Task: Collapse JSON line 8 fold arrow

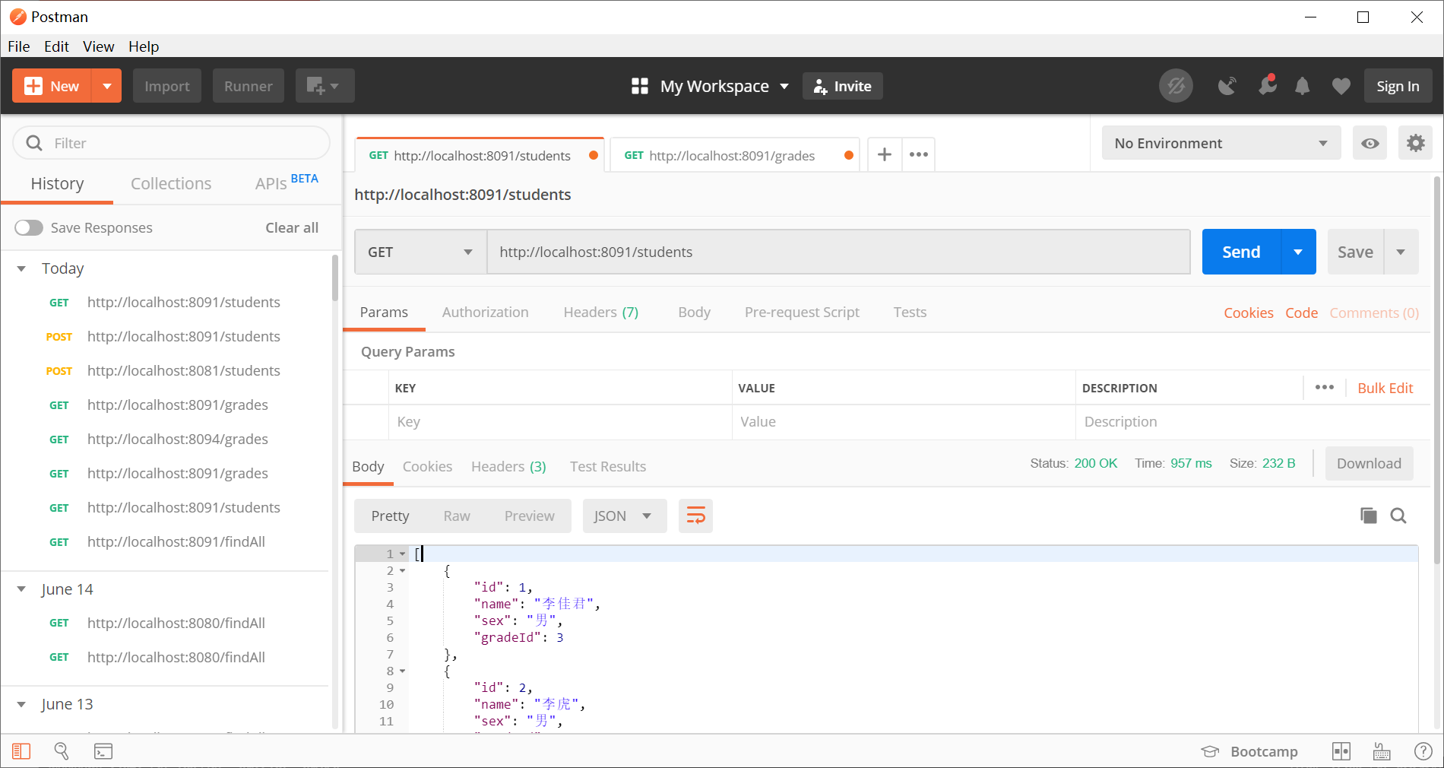Action: [403, 671]
